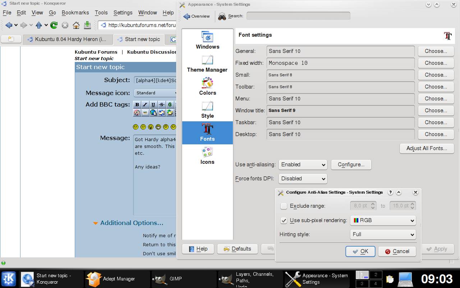Viewport: 460px width, 288px height.
Task: Open the KDE application launcher menu
Action: coord(9,279)
